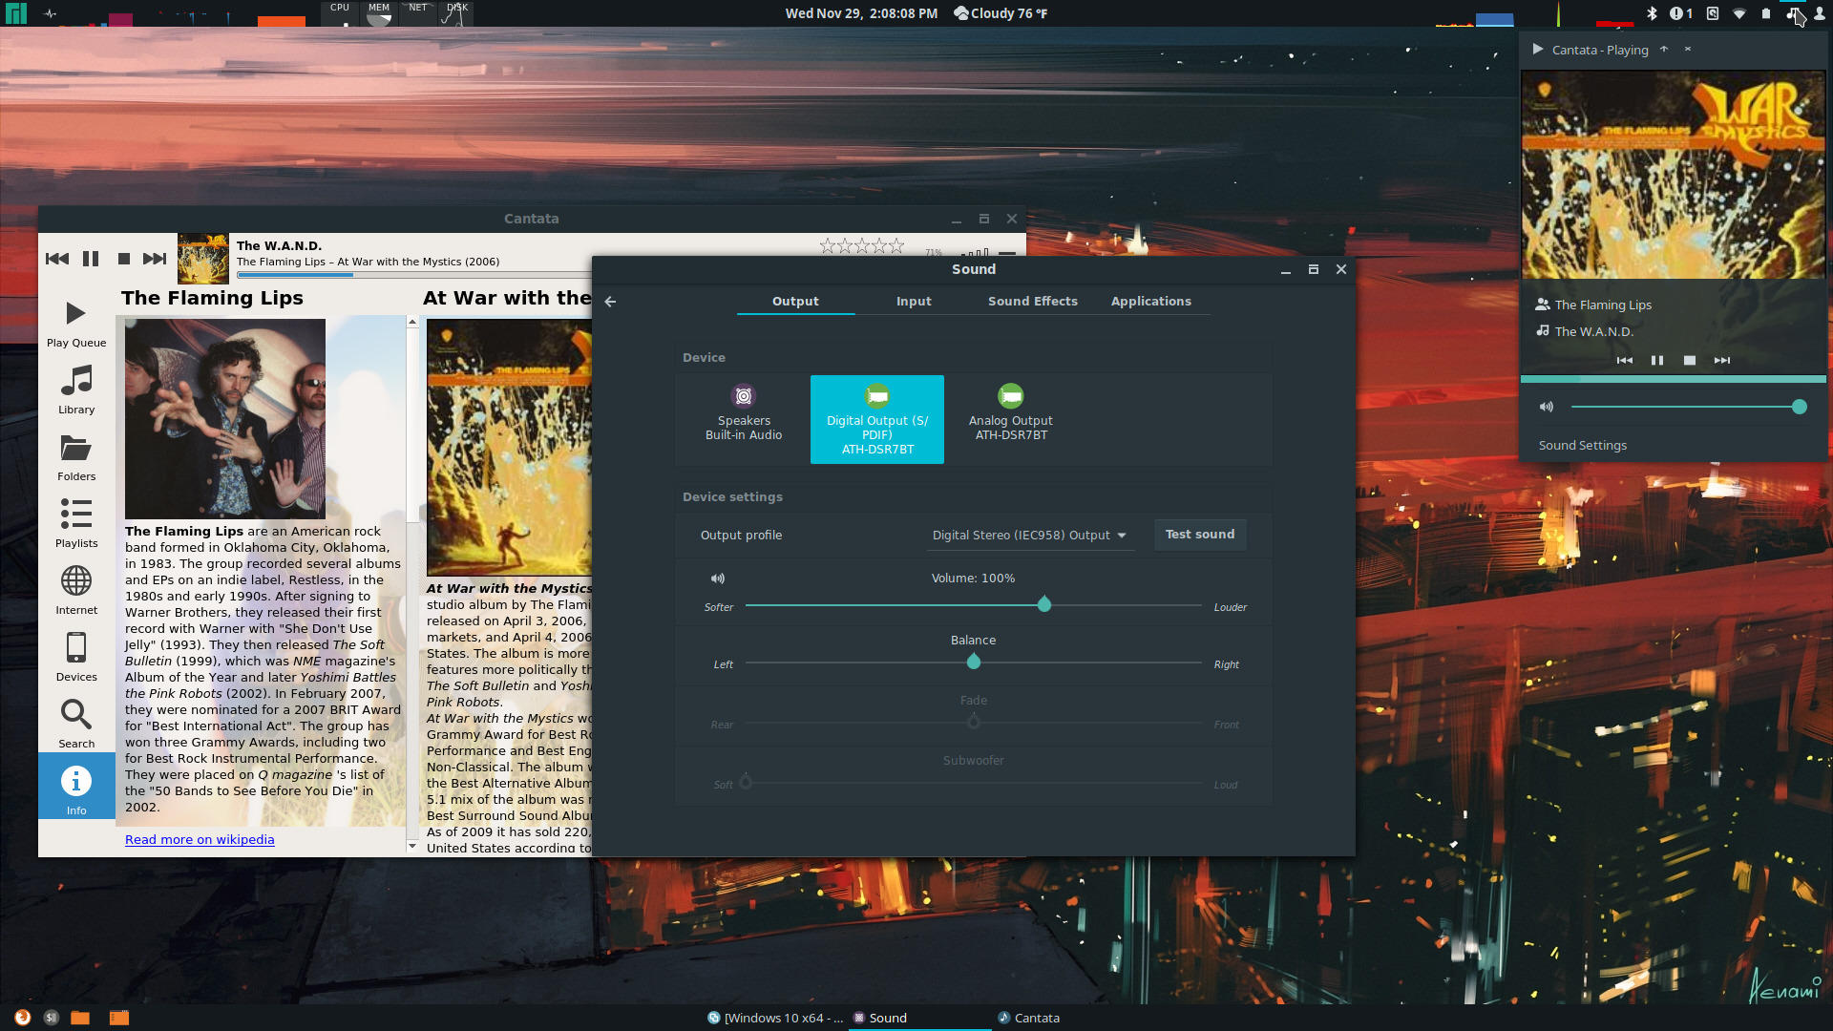Raise Cantata window from applet header arrow

tap(1664, 50)
